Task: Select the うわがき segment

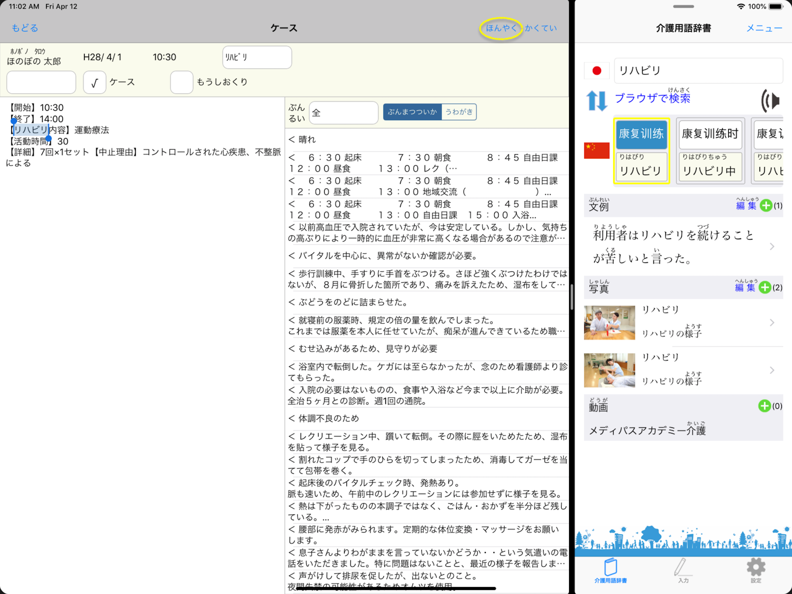Action: point(459,112)
